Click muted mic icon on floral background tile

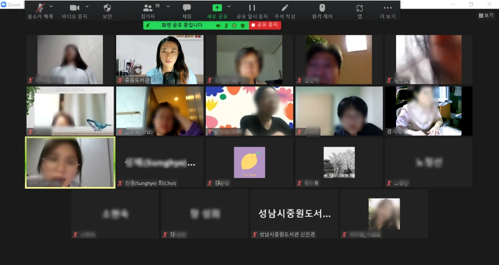pyautogui.click(x=210, y=132)
